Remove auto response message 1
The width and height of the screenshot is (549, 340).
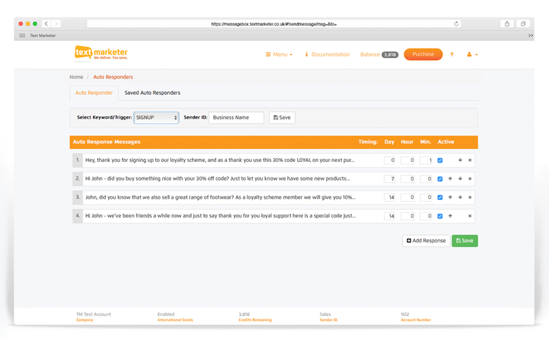point(470,160)
